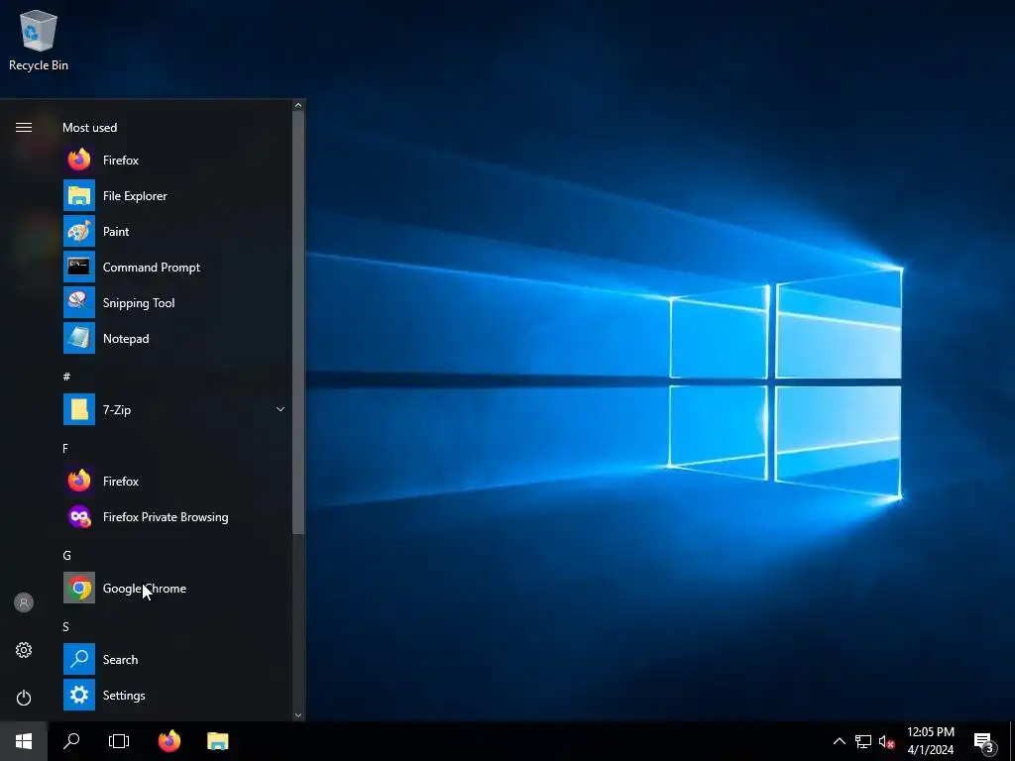Screen dimensions: 1015x761
Task: Click the Firefox icon on the taskbar
Action: [169, 741]
